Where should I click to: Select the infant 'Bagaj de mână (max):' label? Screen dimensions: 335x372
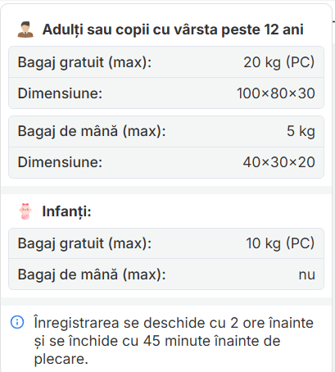tap(92, 274)
